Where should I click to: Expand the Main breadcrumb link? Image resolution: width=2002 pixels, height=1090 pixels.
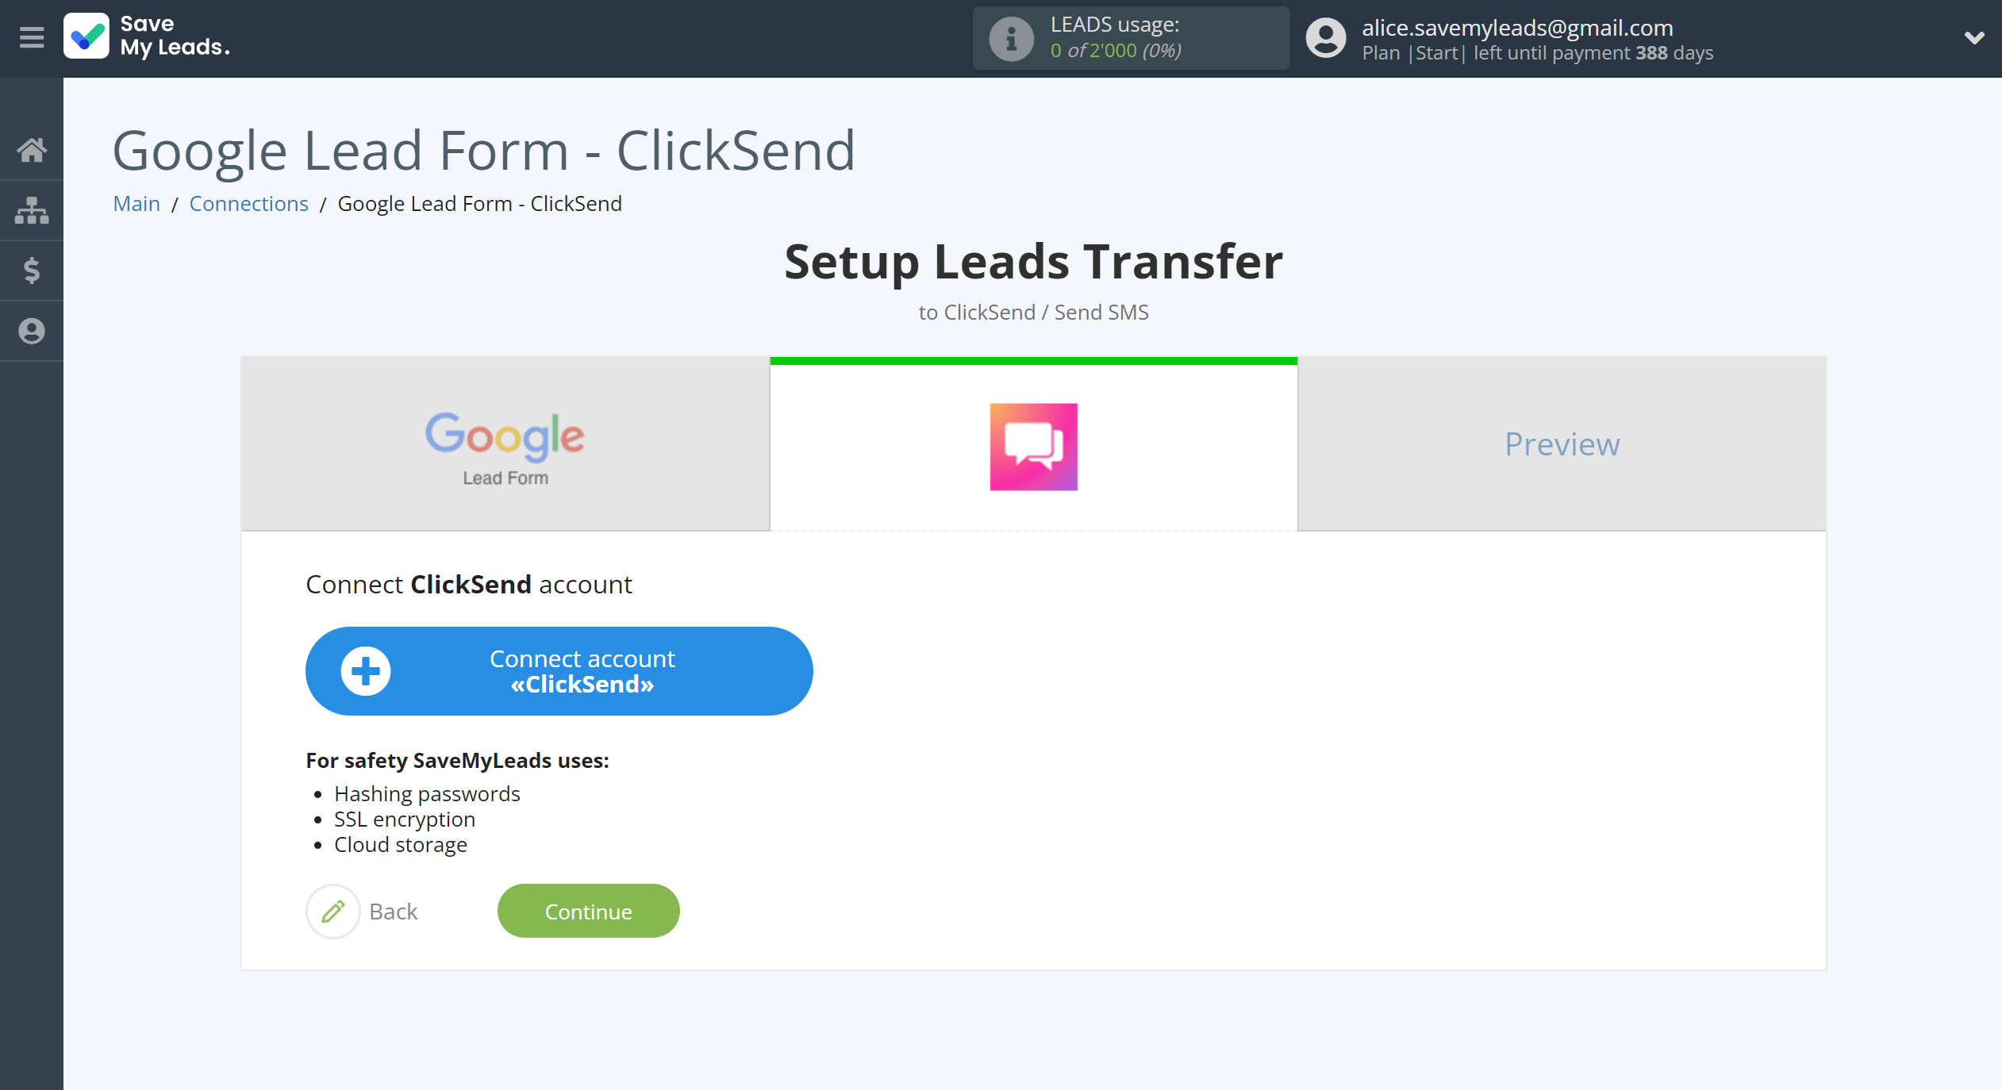click(134, 203)
